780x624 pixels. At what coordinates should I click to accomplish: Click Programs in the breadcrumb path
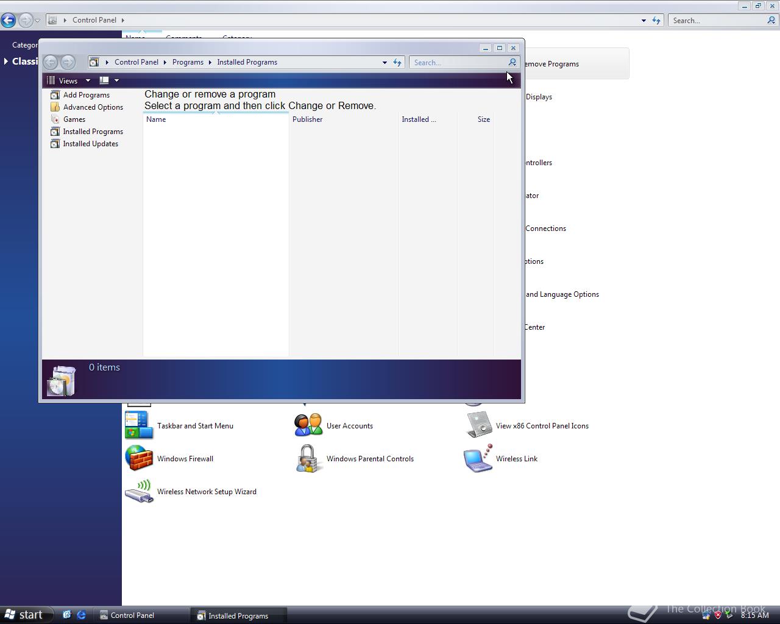coord(188,62)
